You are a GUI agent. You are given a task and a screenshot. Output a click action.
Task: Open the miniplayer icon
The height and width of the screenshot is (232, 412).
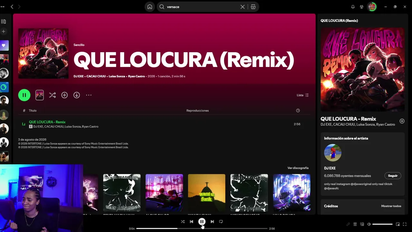[398, 224]
